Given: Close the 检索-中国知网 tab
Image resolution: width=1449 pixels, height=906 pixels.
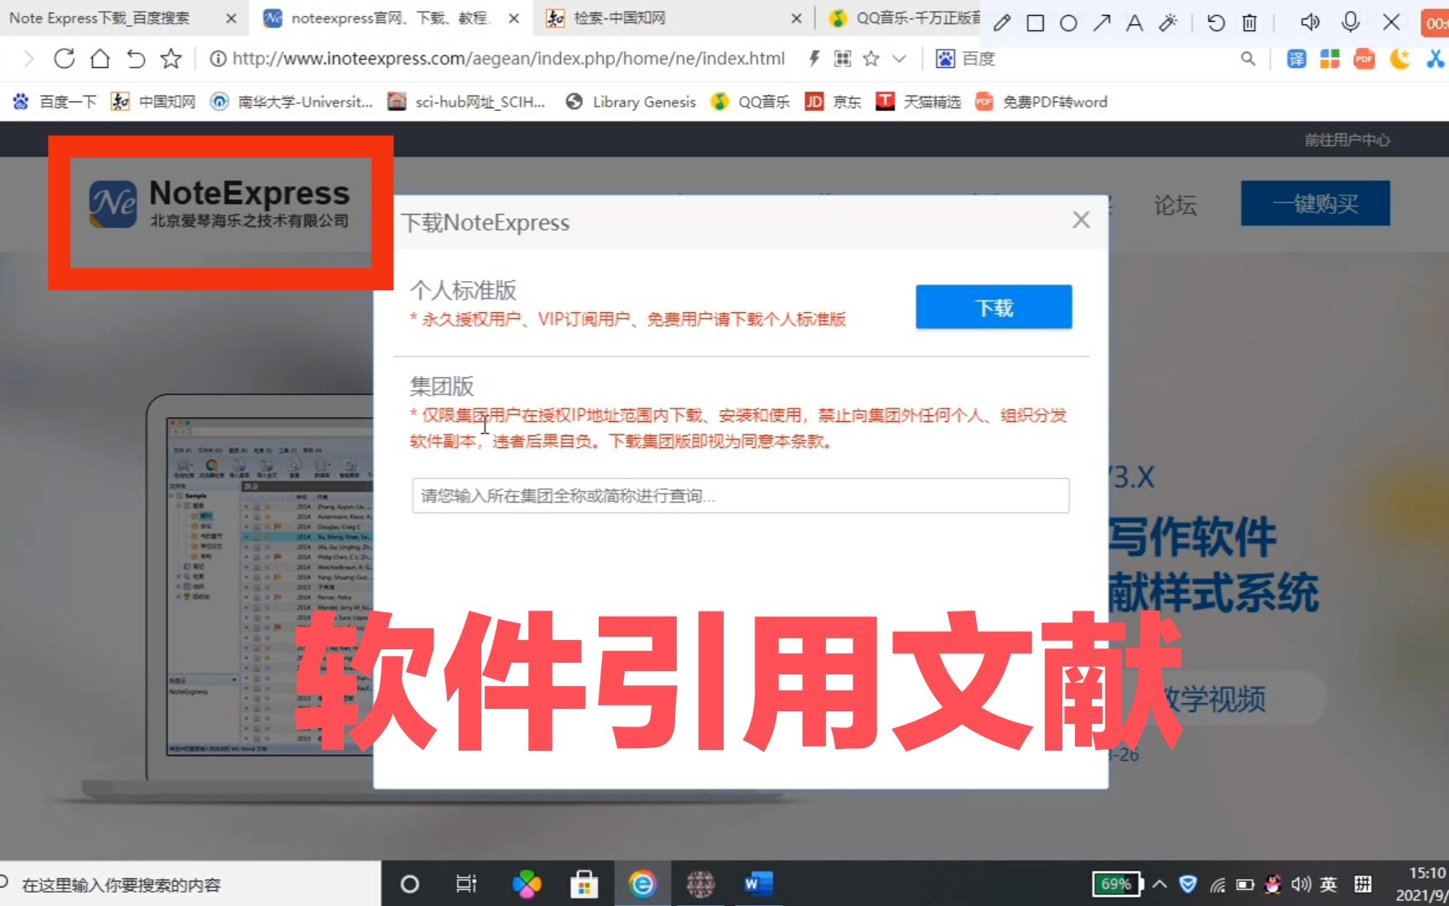Looking at the screenshot, I should tap(796, 18).
